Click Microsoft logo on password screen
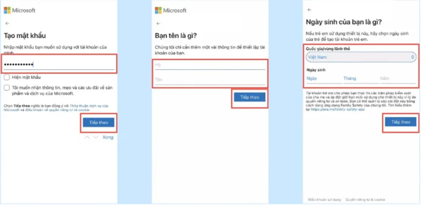 click(x=19, y=10)
